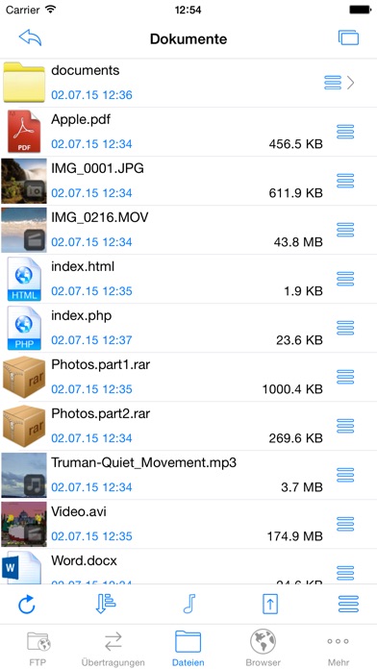
Task: Tap the upload arrow icon
Action: pyautogui.click(x=270, y=605)
